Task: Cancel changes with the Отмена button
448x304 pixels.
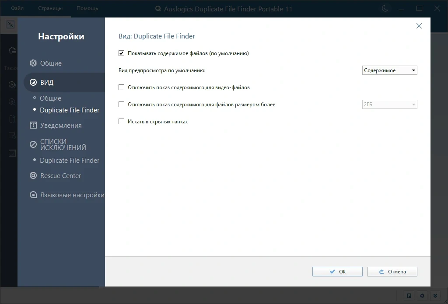Action: pyautogui.click(x=392, y=272)
